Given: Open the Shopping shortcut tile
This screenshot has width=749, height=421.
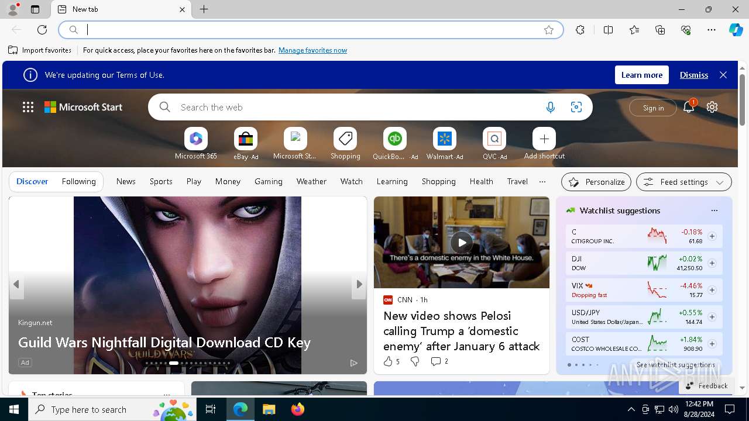Looking at the screenshot, I should (345, 139).
